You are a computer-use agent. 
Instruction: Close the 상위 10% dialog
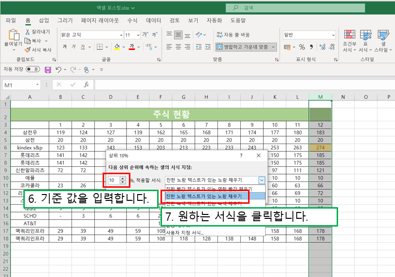258,156
